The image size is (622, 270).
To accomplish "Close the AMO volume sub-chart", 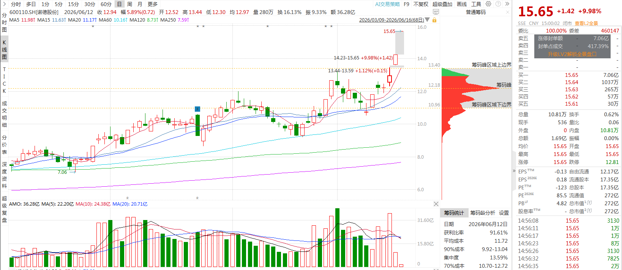I will (x=436, y=204).
